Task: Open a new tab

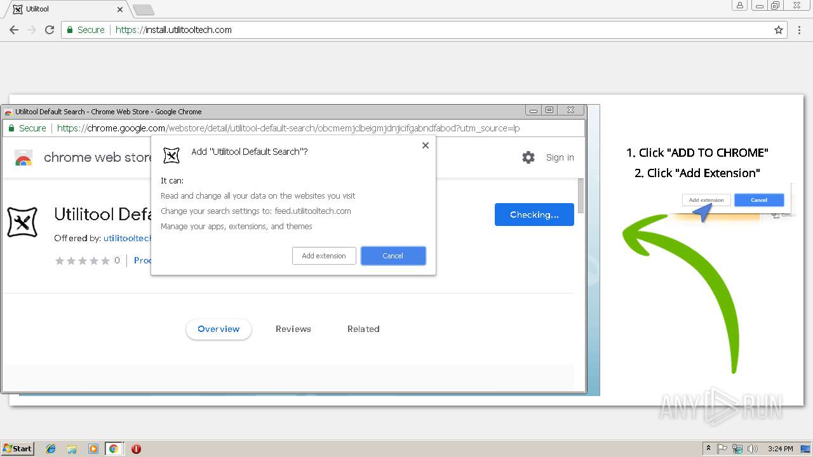Action: pos(143,10)
